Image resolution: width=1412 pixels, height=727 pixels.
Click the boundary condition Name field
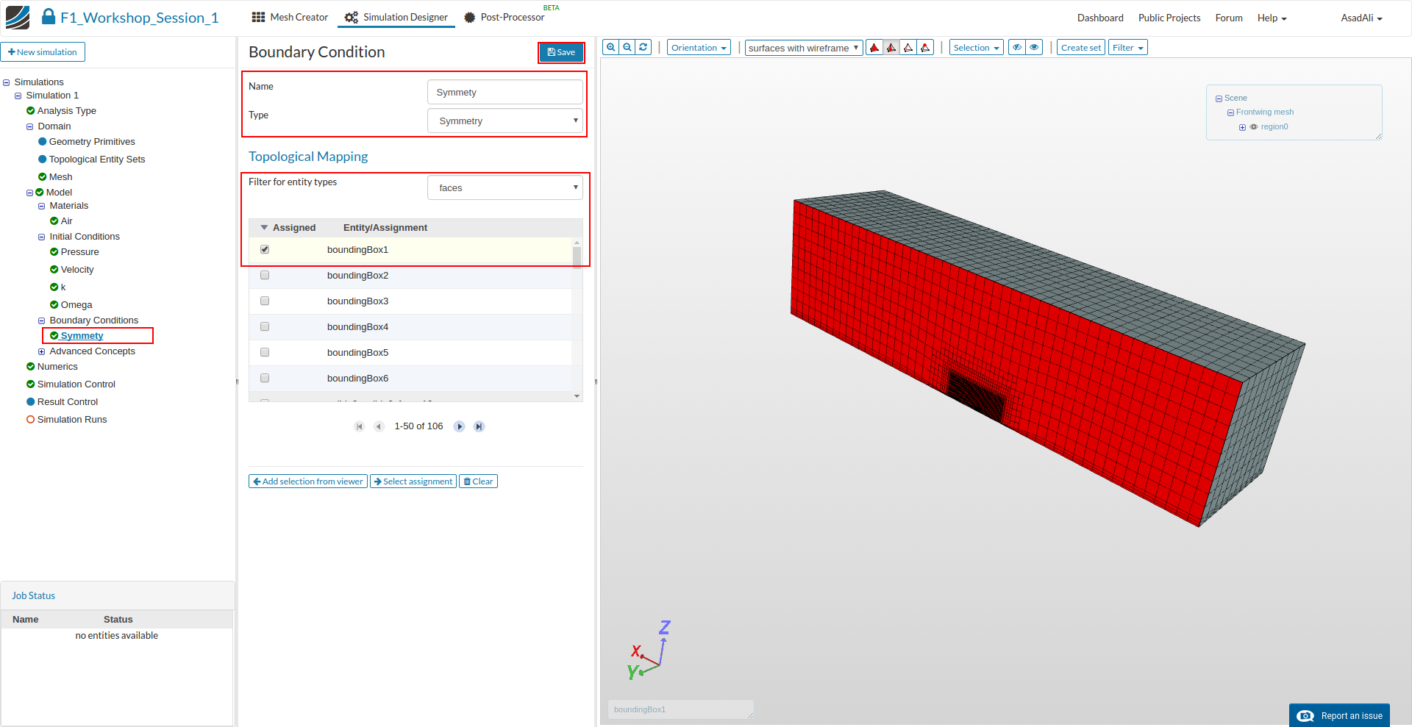tap(505, 92)
